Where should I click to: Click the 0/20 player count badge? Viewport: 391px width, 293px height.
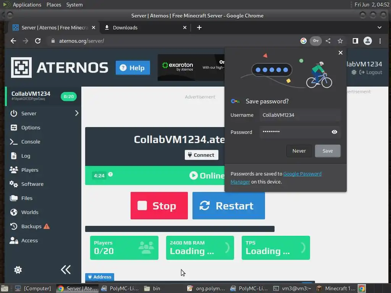point(69,97)
